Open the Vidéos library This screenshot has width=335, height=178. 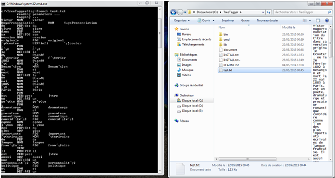(184, 75)
